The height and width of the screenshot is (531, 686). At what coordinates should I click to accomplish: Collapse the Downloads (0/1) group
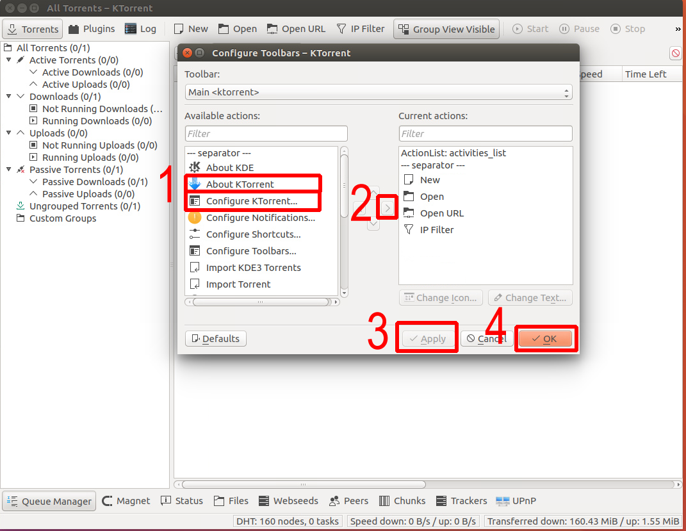[8, 96]
